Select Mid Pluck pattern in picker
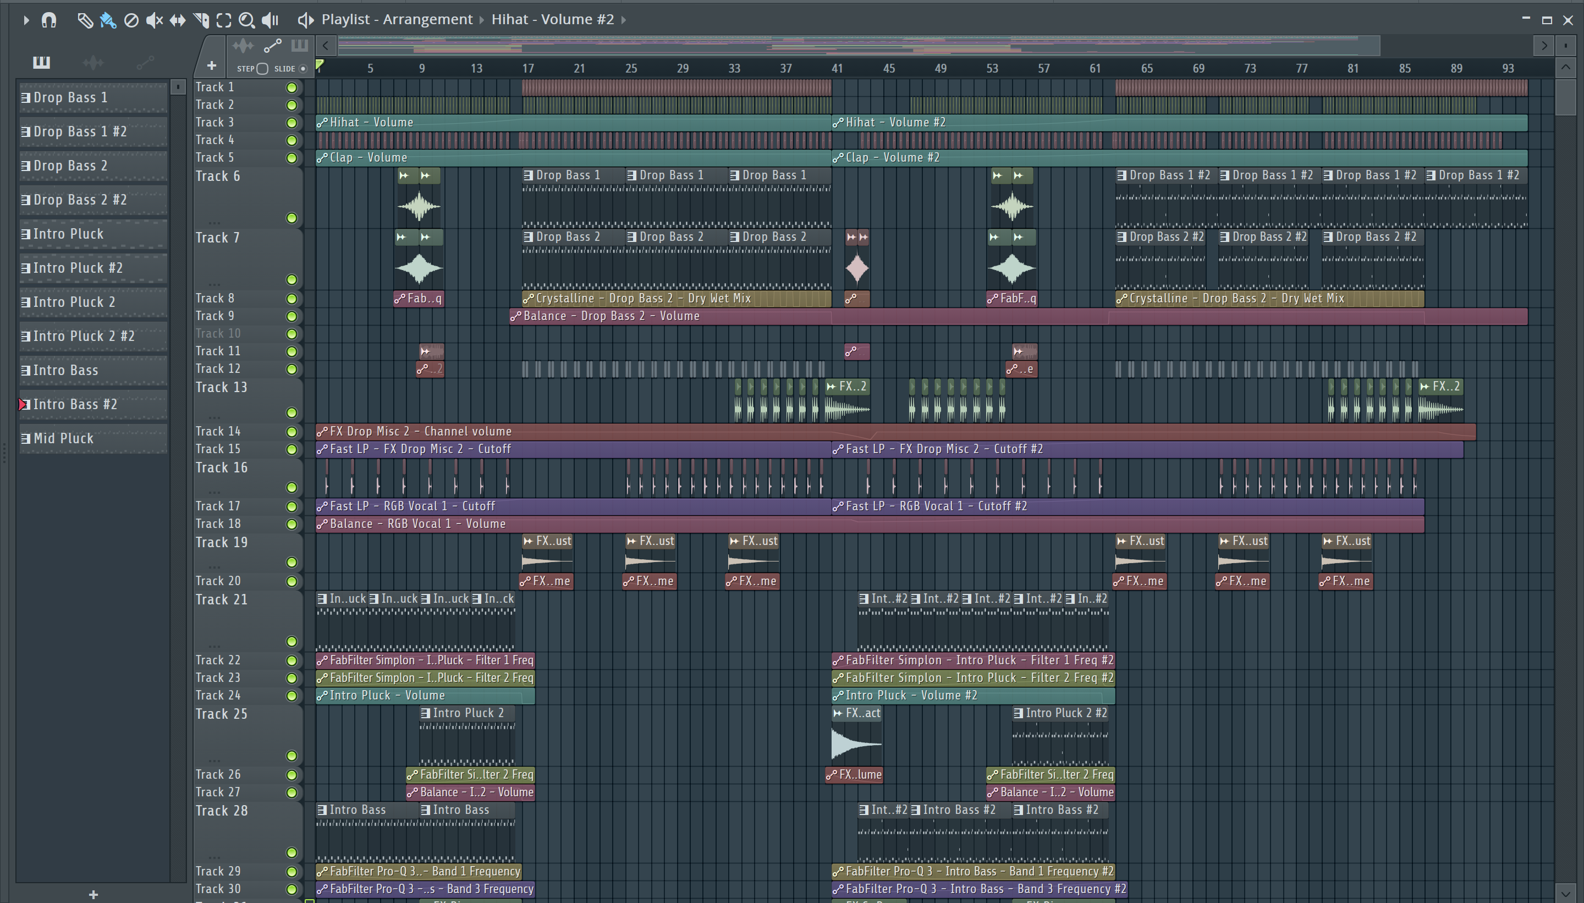Screen dimensions: 1584x903 (93, 438)
